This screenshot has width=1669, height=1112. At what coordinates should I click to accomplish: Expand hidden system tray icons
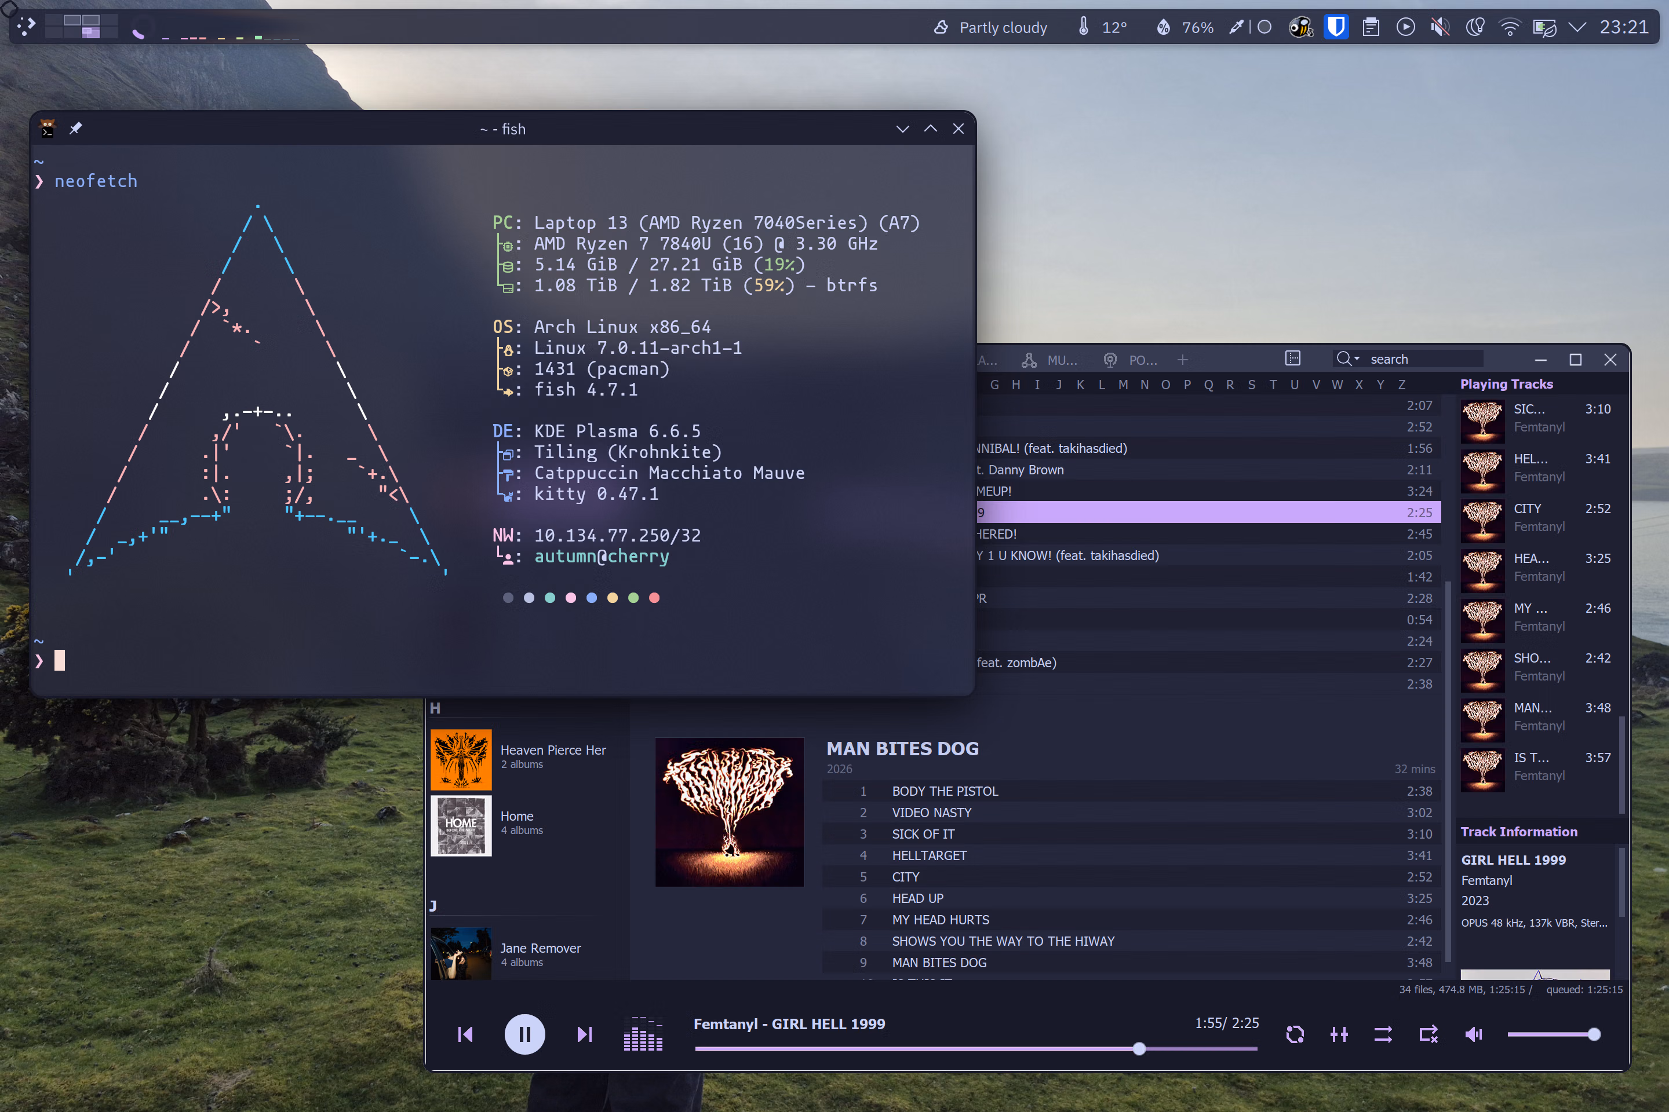1577,27
